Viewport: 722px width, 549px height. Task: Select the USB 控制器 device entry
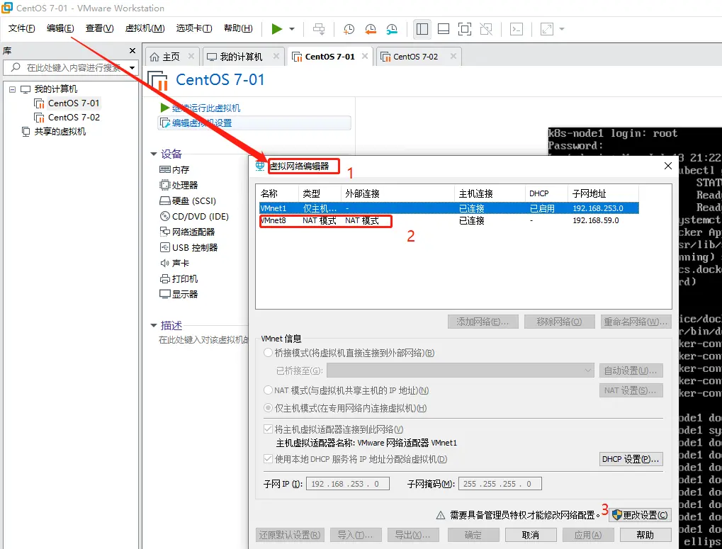point(188,247)
